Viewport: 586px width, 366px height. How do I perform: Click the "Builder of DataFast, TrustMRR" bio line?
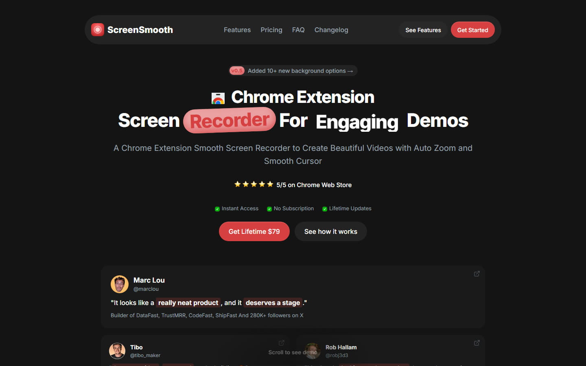coord(207,315)
